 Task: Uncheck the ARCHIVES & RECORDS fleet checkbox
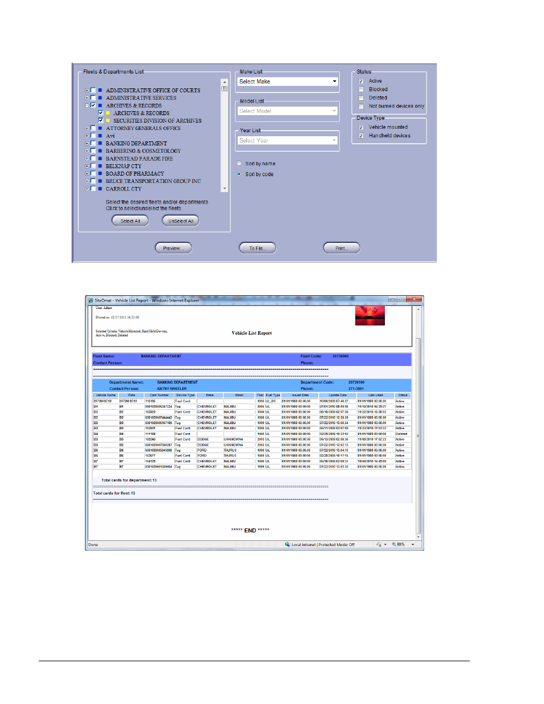point(93,105)
